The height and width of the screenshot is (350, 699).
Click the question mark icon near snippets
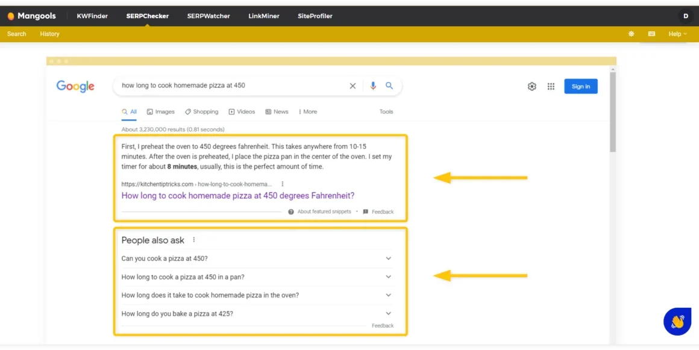click(x=291, y=212)
